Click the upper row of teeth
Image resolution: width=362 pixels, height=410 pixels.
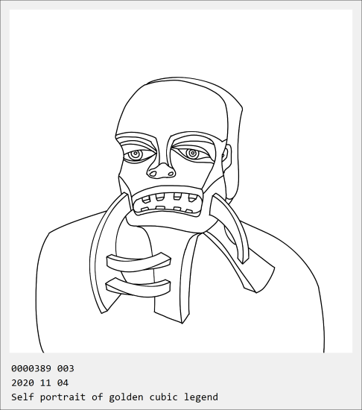pyautogui.click(x=168, y=198)
